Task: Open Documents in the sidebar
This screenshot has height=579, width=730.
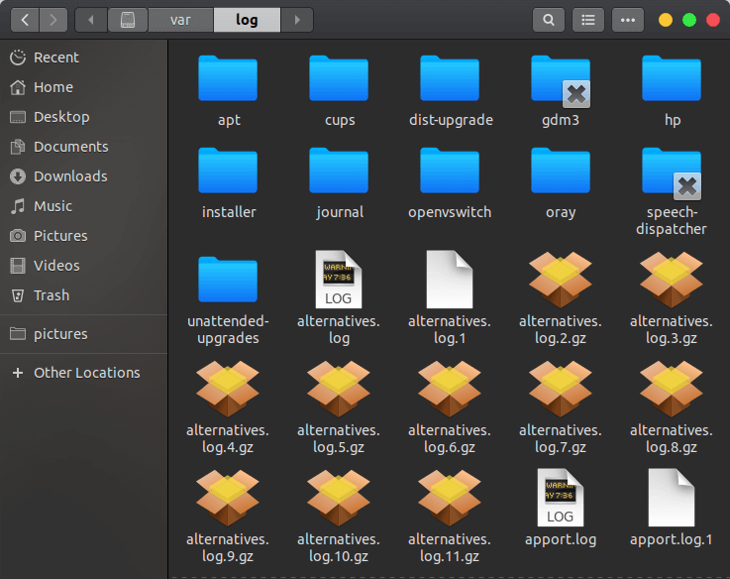Action: point(84,147)
